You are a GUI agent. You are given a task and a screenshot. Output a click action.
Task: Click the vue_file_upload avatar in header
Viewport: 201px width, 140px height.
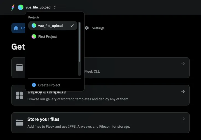point(20,7)
